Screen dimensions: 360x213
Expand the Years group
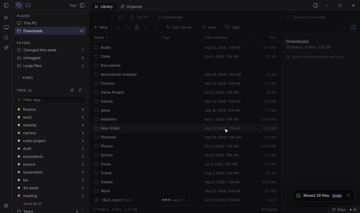pos(50,211)
